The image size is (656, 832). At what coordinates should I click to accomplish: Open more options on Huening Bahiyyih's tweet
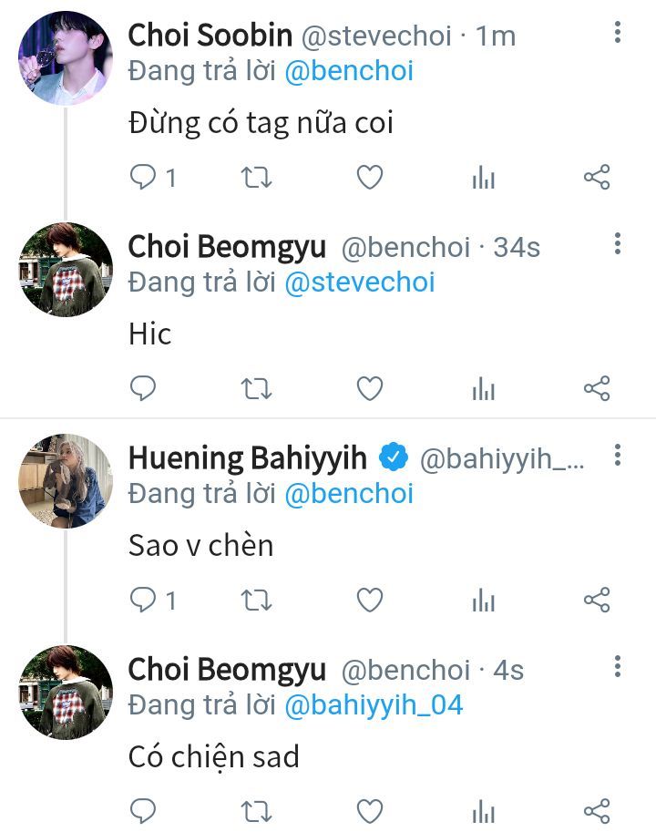(x=618, y=456)
